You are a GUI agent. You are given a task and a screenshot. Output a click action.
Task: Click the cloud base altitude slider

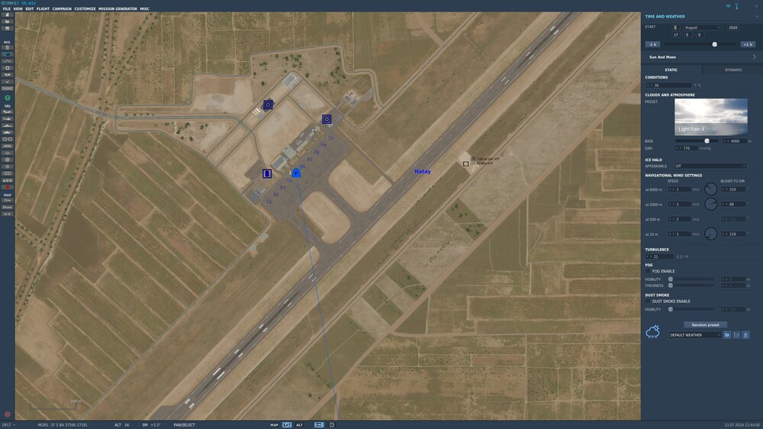(x=696, y=141)
